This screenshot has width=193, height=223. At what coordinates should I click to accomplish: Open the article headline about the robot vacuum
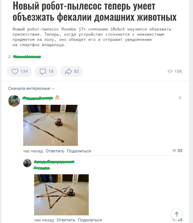(x=94, y=12)
